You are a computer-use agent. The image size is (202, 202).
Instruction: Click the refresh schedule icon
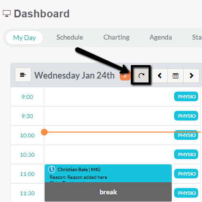[x=141, y=75]
